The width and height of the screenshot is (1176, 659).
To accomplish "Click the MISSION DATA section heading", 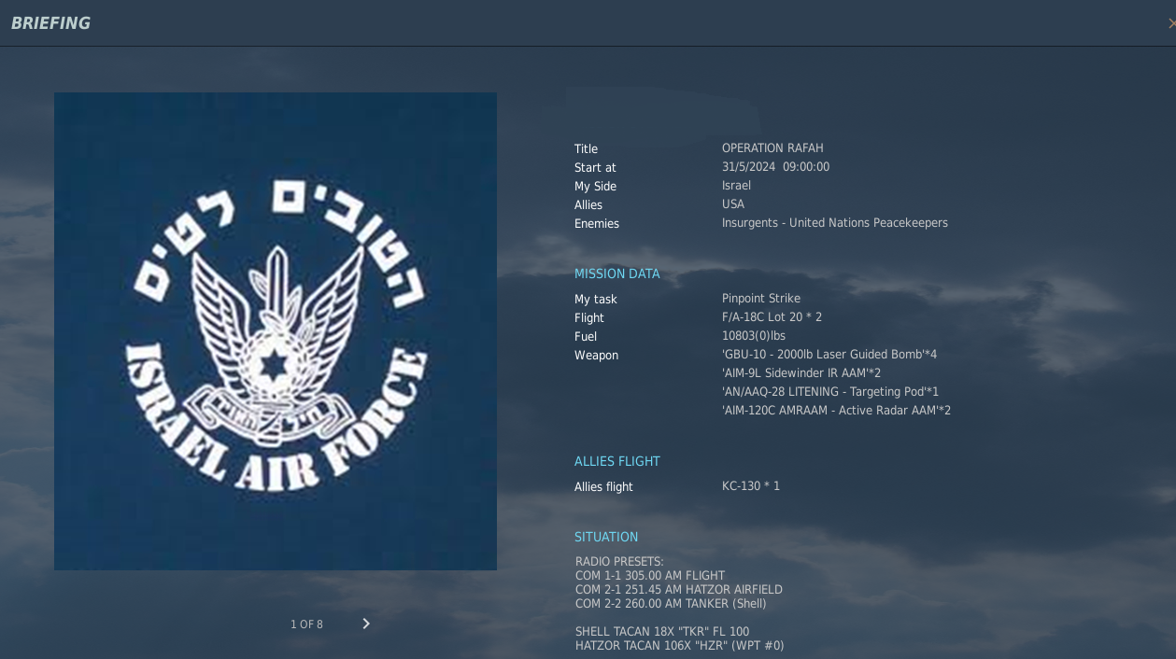I will [616, 273].
